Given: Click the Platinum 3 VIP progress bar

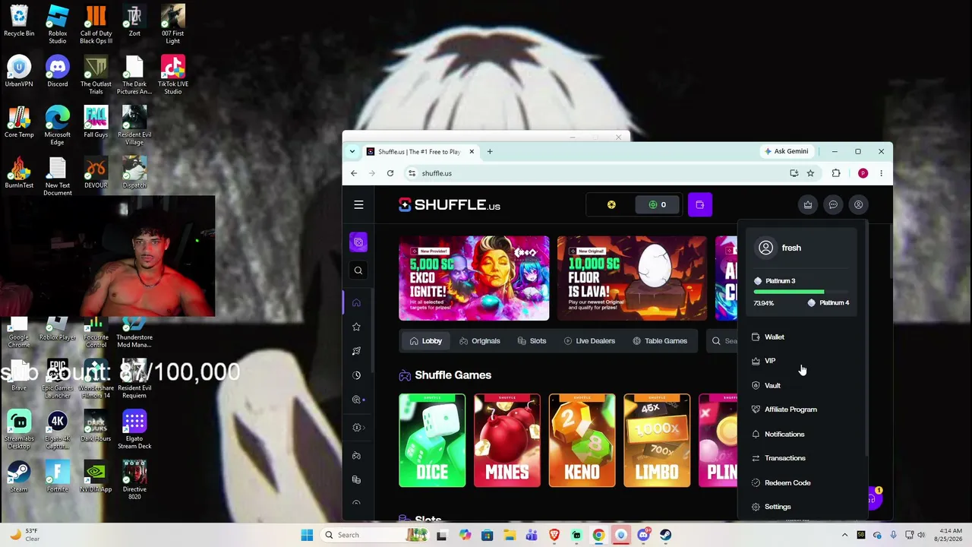Looking at the screenshot, I should click(x=801, y=292).
